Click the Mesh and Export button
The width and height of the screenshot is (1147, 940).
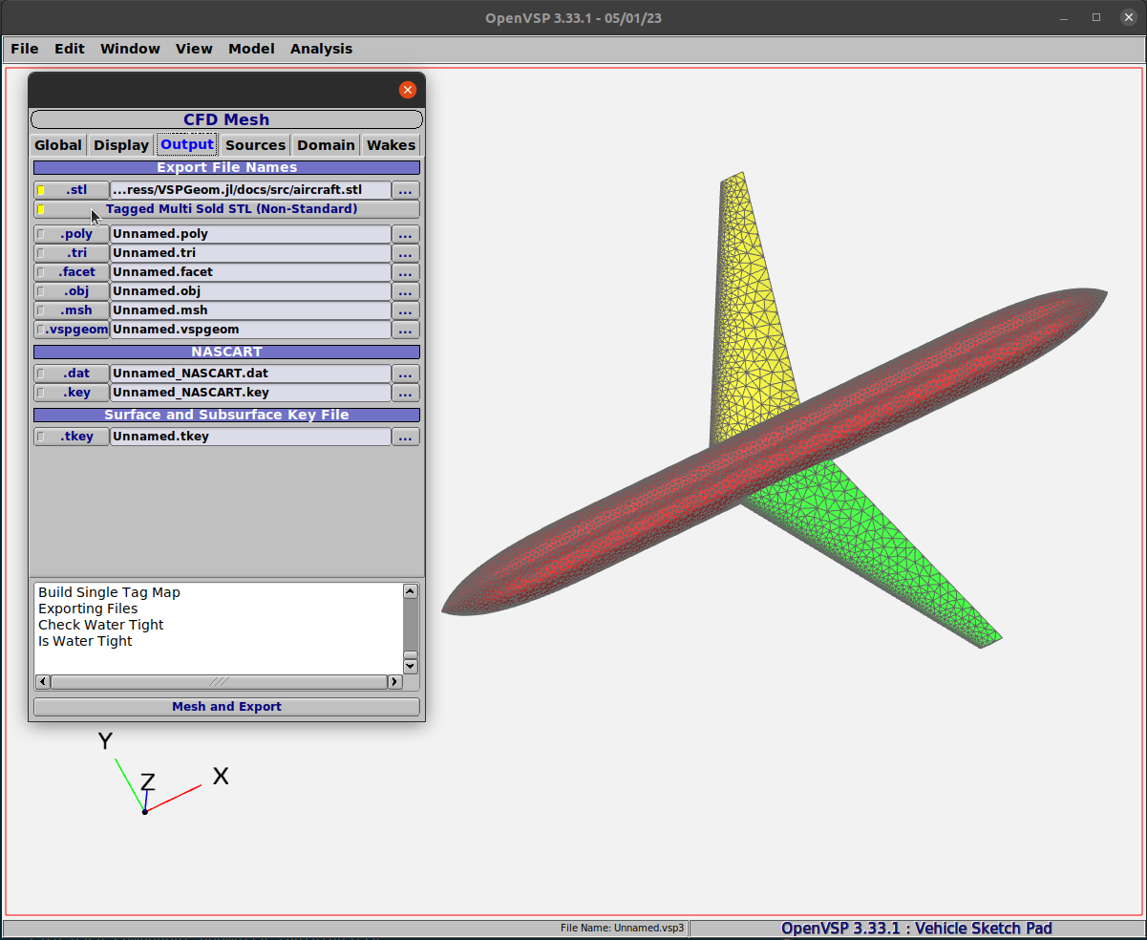coord(226,707)
